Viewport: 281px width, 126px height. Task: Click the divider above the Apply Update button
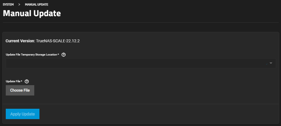coord(140,104)
